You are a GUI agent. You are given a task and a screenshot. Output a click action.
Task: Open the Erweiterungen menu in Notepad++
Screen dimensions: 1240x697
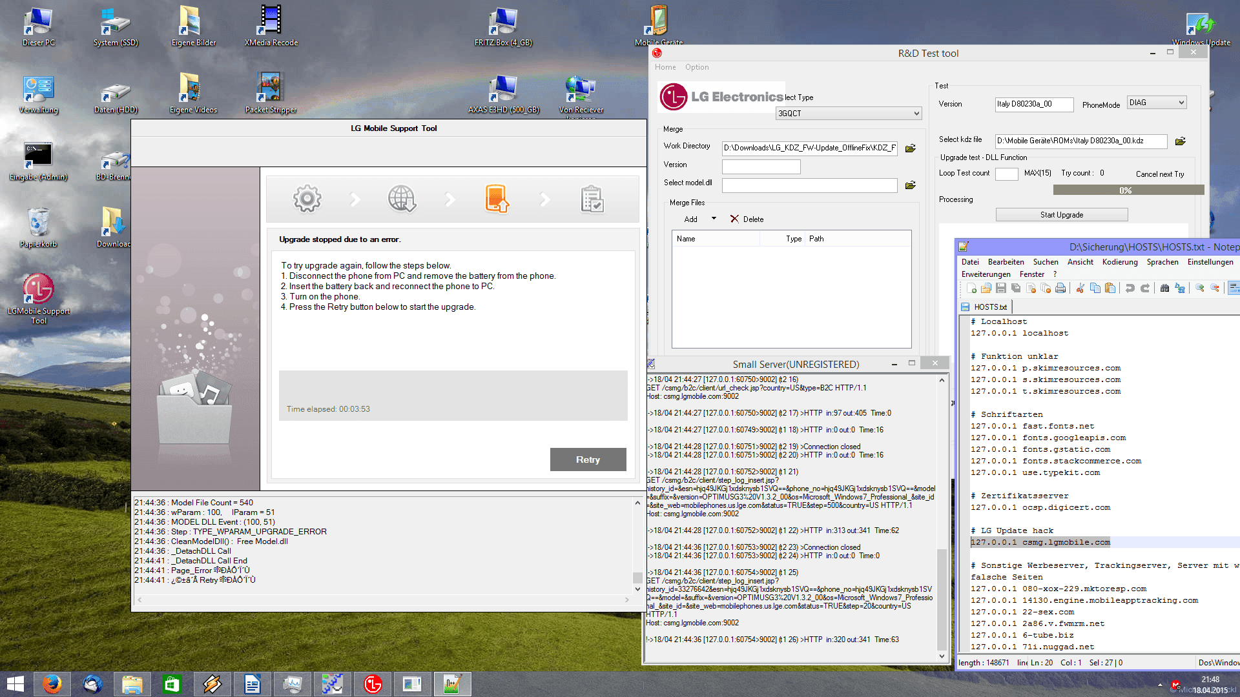pyautogui.click(x=986, y=274)
